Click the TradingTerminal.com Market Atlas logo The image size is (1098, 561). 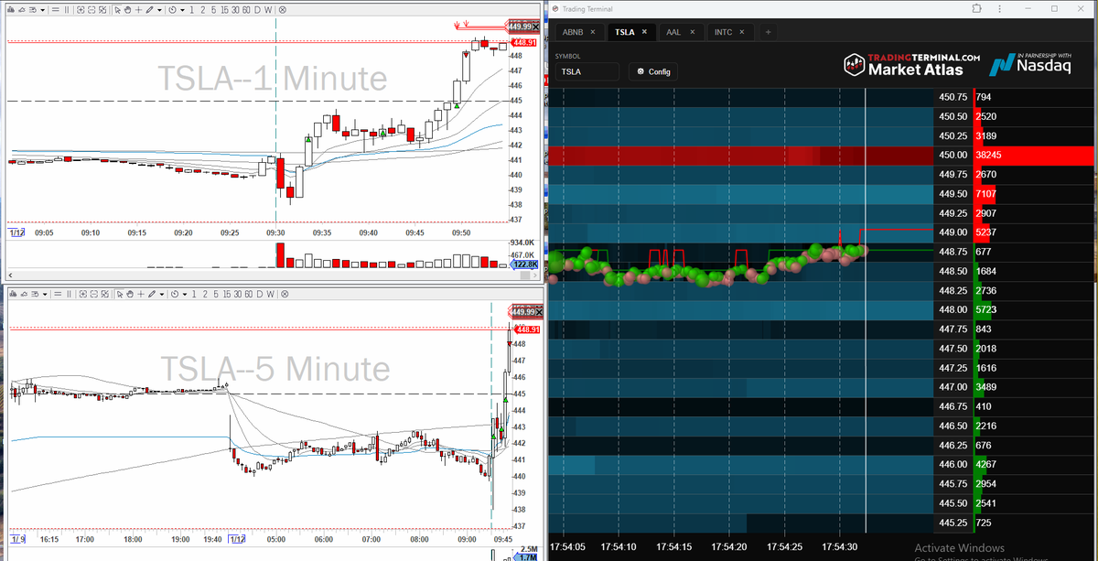coord(911,63)
